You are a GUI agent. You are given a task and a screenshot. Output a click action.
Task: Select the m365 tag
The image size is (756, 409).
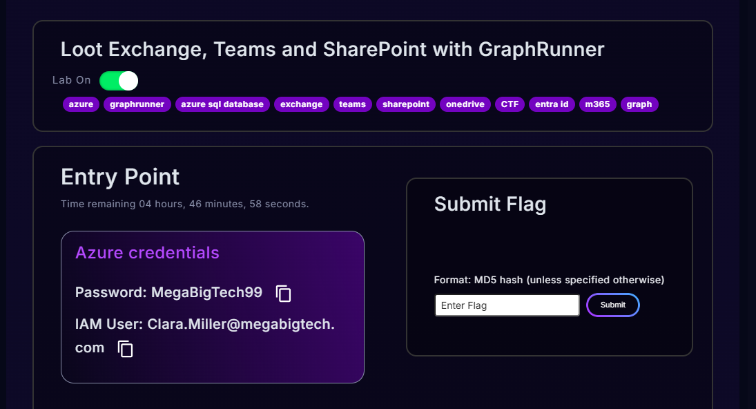[x=597, y=104]
